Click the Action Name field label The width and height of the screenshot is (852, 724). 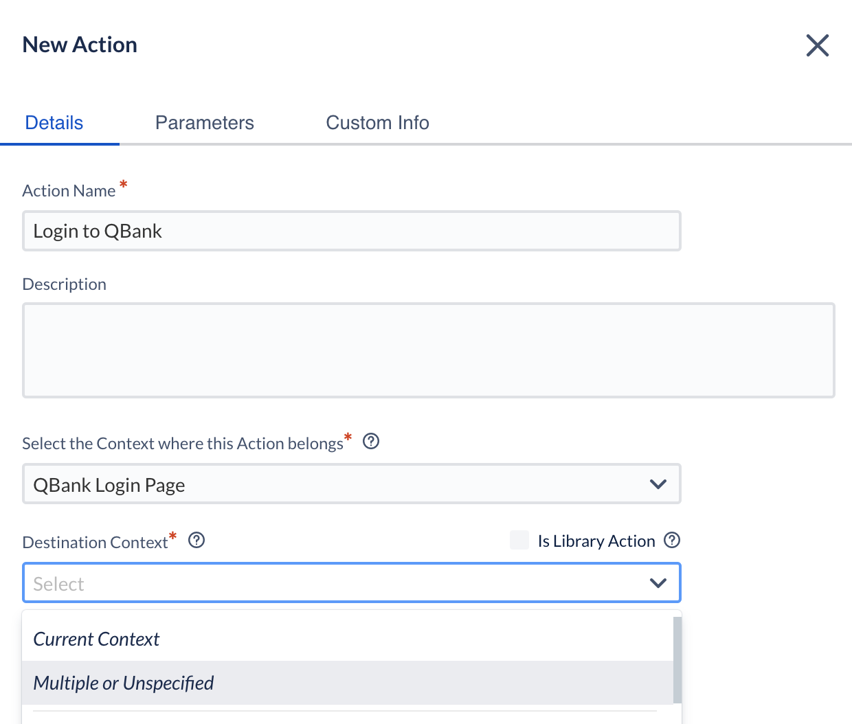point(69,191)
